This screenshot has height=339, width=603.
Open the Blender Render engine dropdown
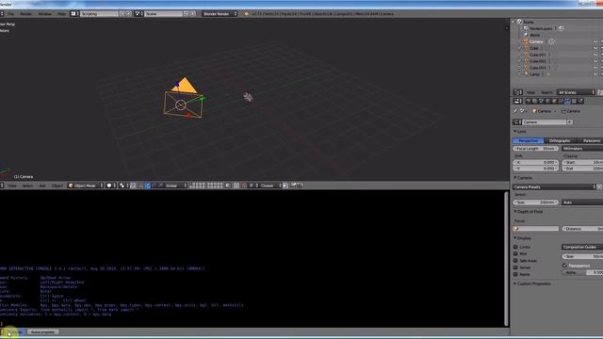click(220, 14)
